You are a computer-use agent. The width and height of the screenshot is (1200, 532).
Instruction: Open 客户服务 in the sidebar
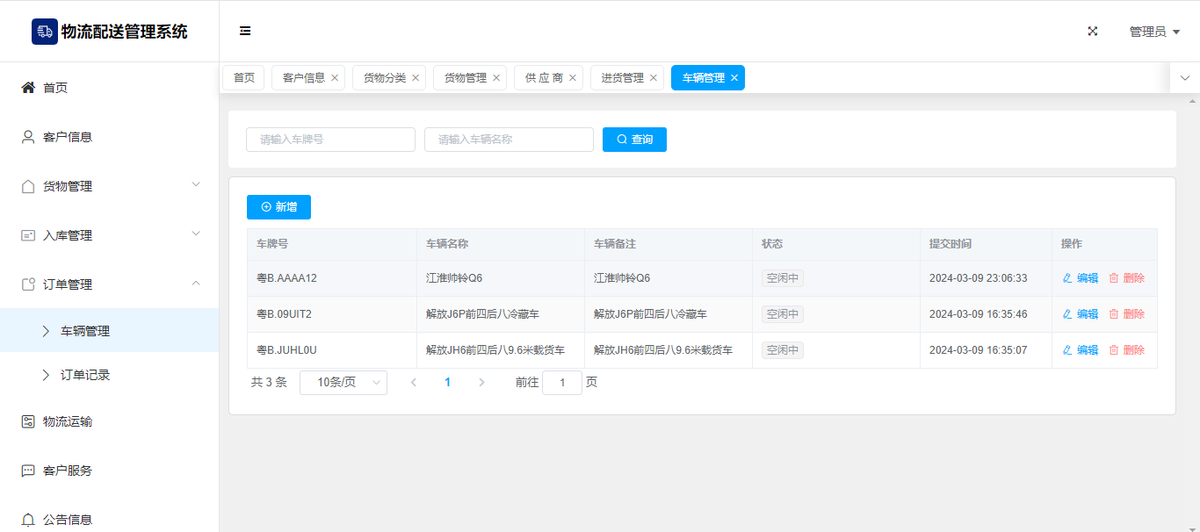point(68,471)
